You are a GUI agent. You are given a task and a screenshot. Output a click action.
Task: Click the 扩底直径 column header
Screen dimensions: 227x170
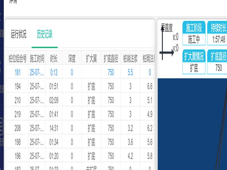click(111, 59)
